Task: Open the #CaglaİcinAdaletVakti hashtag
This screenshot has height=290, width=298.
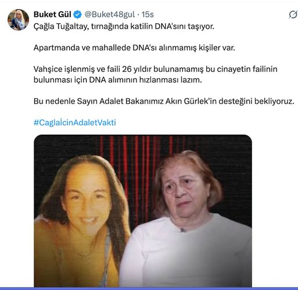Action: [x=75, y=122]
